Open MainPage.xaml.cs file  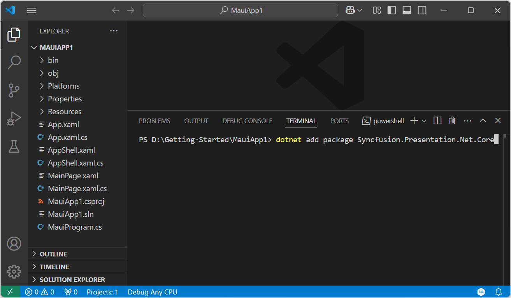(78, 188)
